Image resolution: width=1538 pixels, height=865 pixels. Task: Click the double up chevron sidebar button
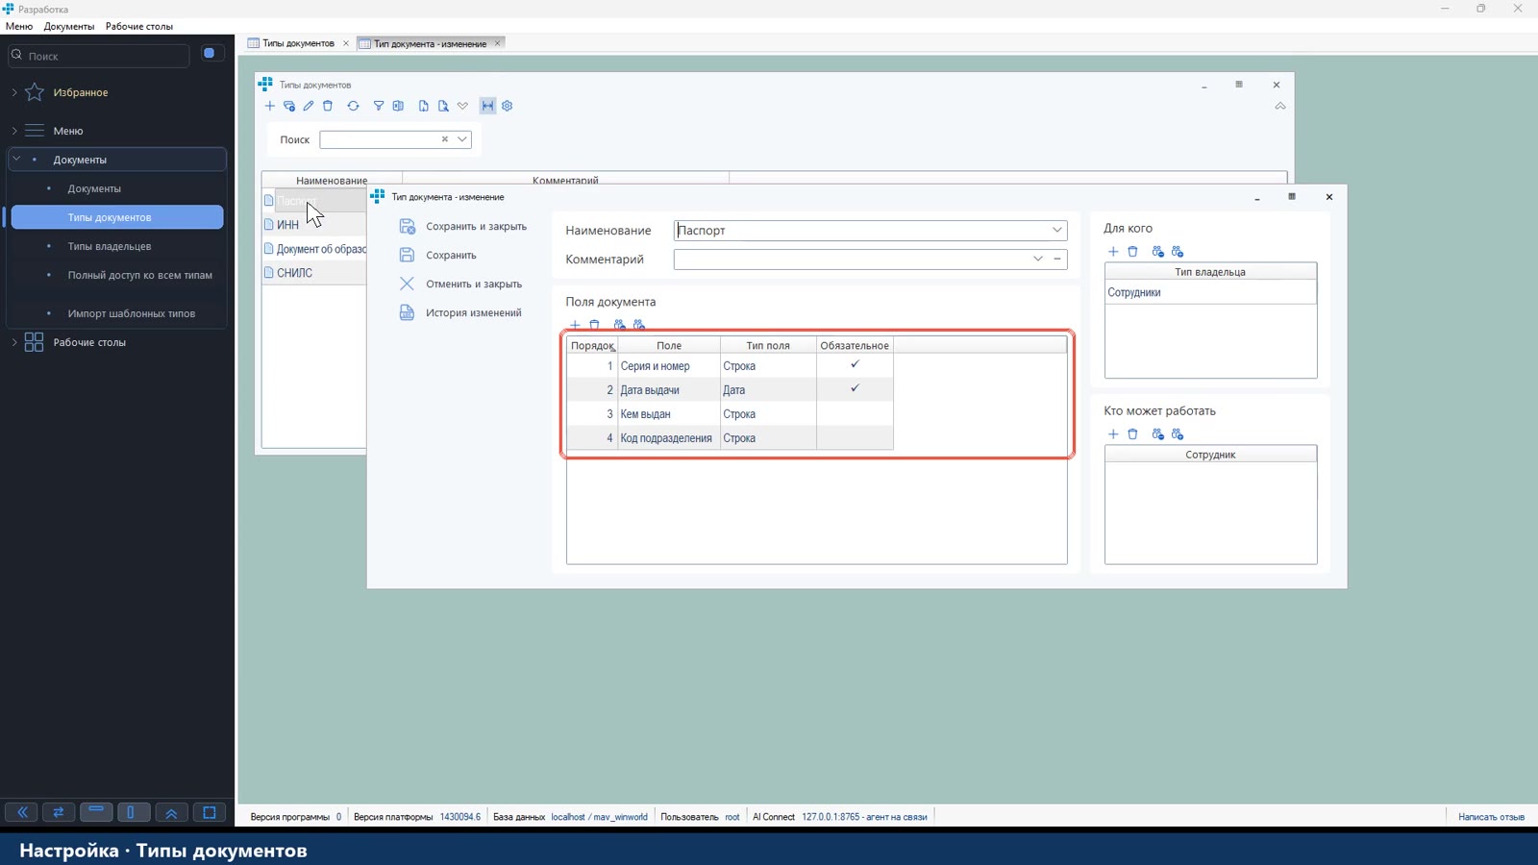tap(171, 812)
